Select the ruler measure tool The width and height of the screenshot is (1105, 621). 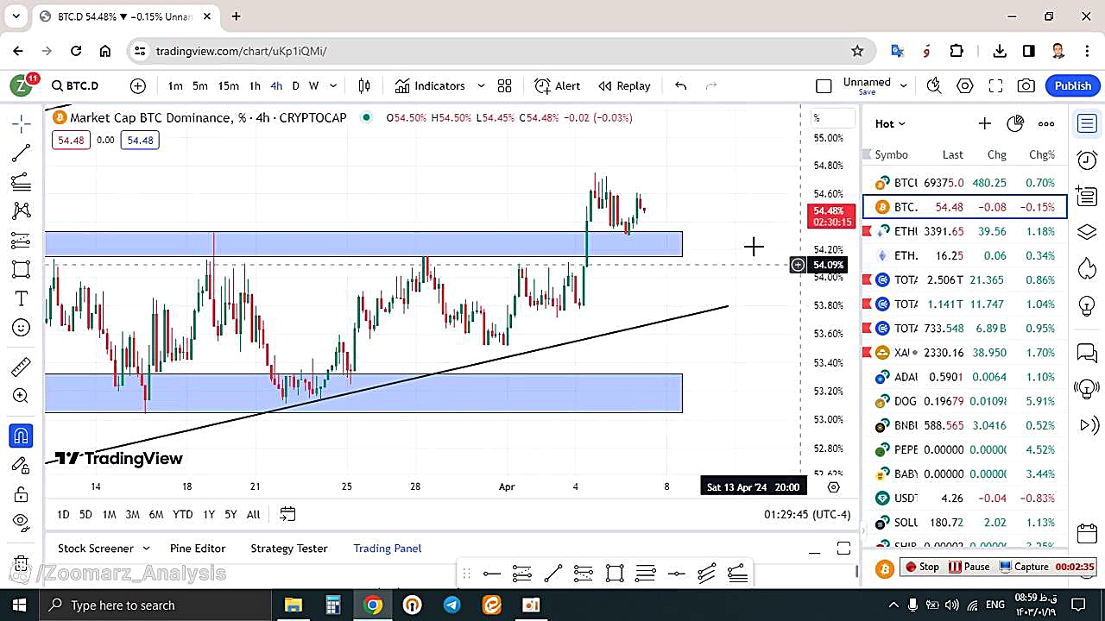pyautogui.click(x=22, y=367)
